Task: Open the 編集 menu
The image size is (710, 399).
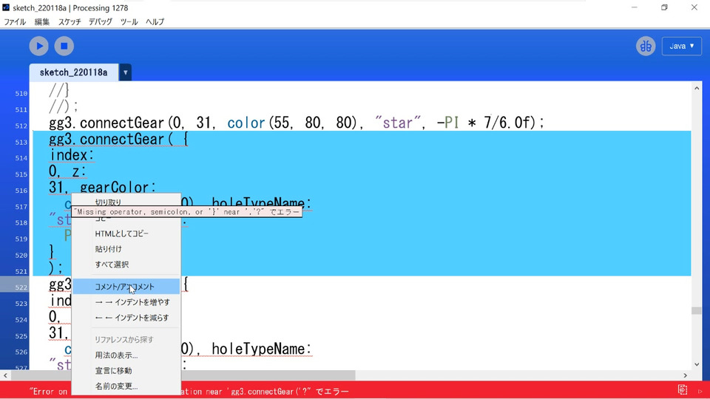Action: [41, 21]
